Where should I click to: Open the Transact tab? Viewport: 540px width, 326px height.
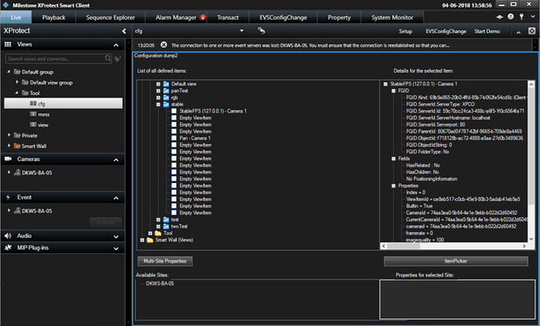(228, 17)
